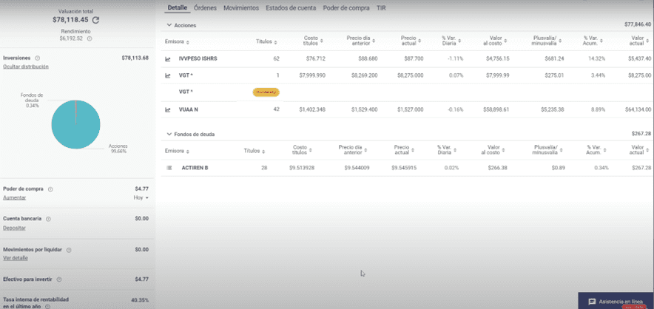Click the info icon beside Poder de compra
654x309 pixels.
[50, 189]
